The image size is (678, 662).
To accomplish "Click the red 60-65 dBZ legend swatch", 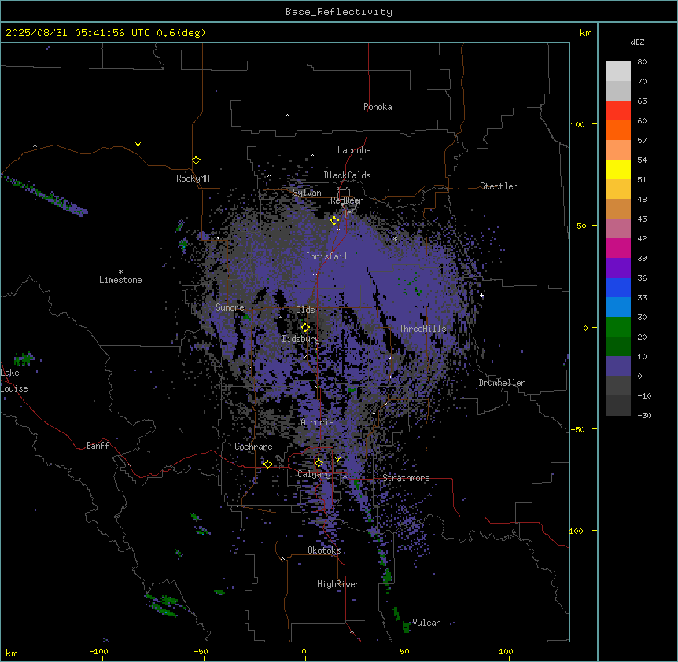I will coord(618,111).
